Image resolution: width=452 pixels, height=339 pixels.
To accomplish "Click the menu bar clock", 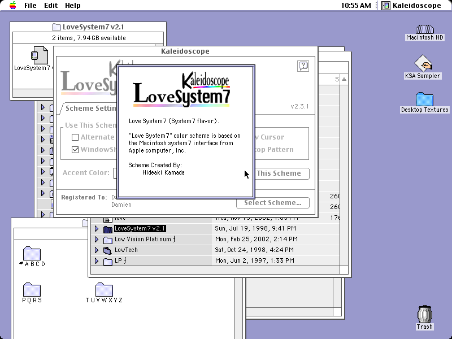I will 356,5.
